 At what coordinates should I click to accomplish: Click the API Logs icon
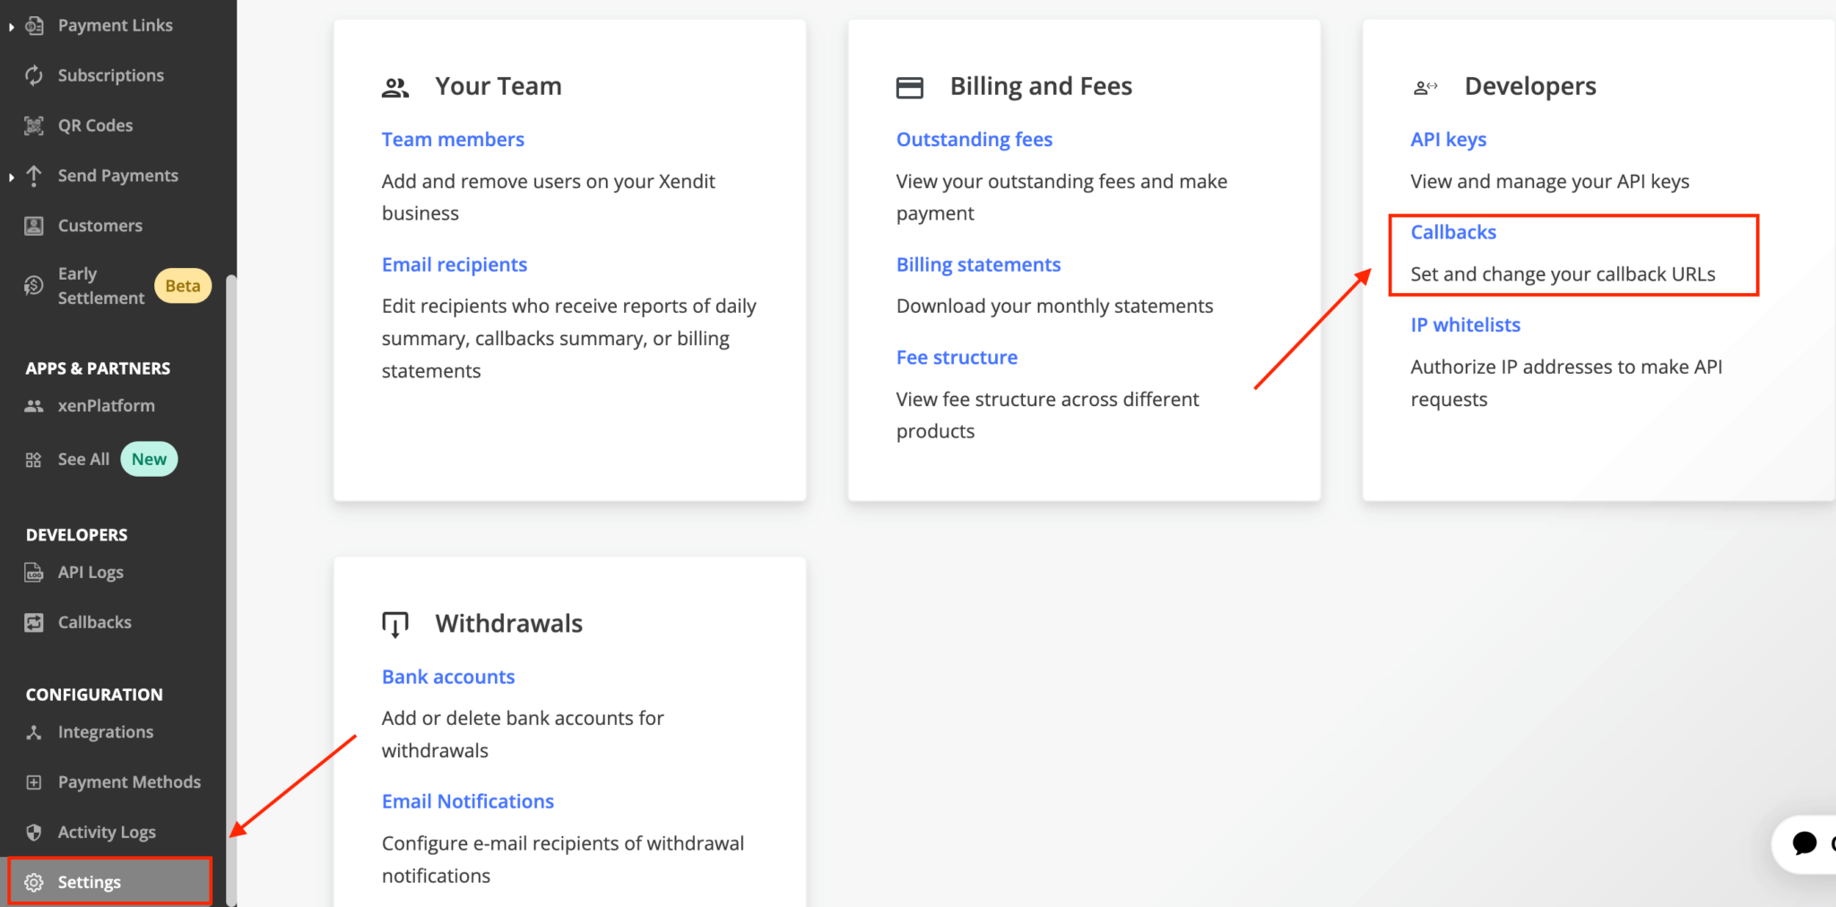click(34, 573)
